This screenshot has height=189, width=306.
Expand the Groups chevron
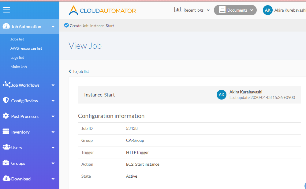point(53,163)
